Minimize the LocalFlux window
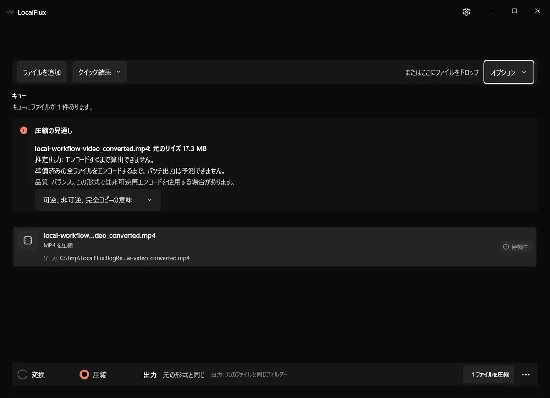The image size is (550, 398). pos(491,11)
